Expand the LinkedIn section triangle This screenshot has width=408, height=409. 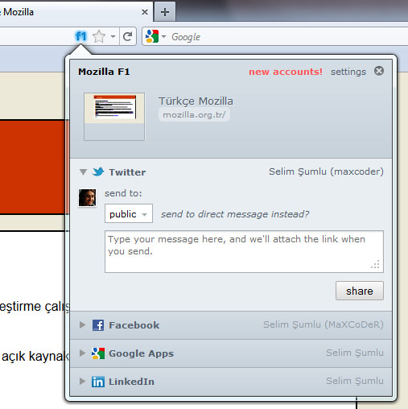click(82, 382)
